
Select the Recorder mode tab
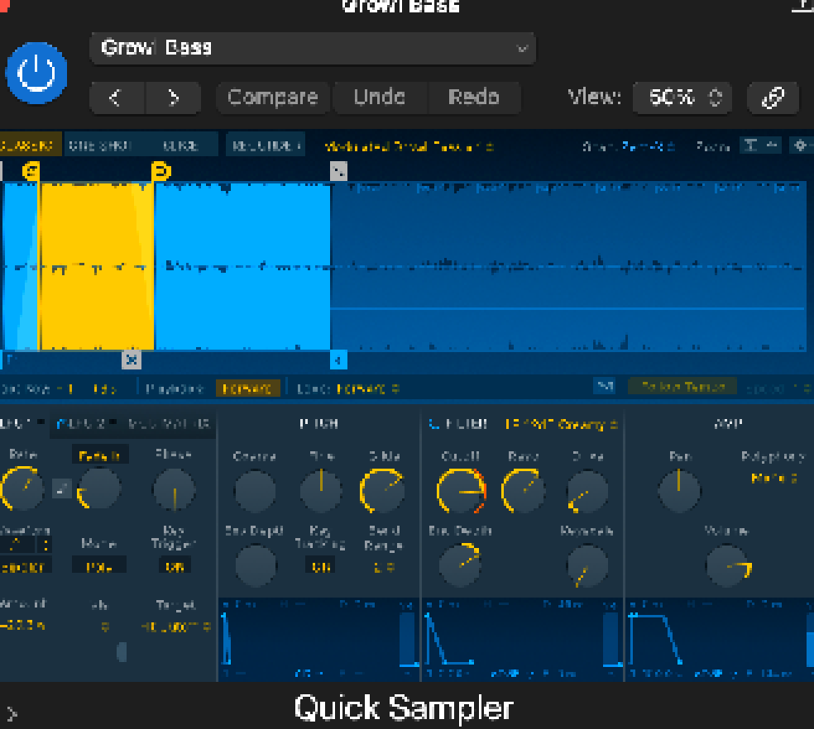click(x=266, y=145)
